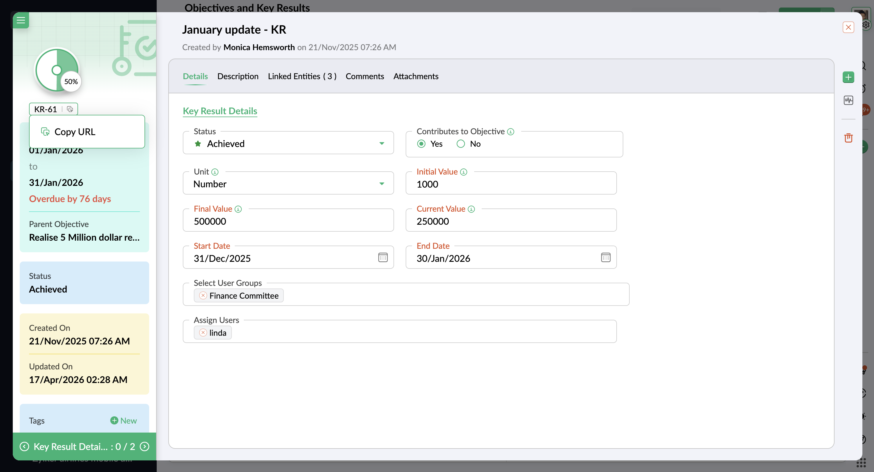Open the Linked Entities tab
The image size is (874, 472).
[302, 76]
